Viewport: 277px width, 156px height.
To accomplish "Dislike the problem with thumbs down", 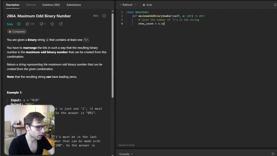I will (41, 24).
